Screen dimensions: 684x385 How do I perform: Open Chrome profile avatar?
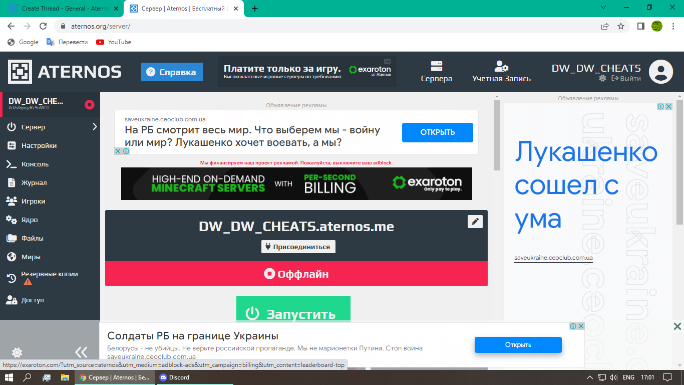click(657, 26)
